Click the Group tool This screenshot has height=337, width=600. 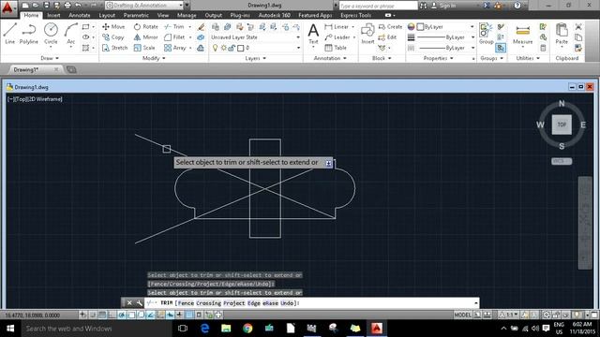[486, 34]
